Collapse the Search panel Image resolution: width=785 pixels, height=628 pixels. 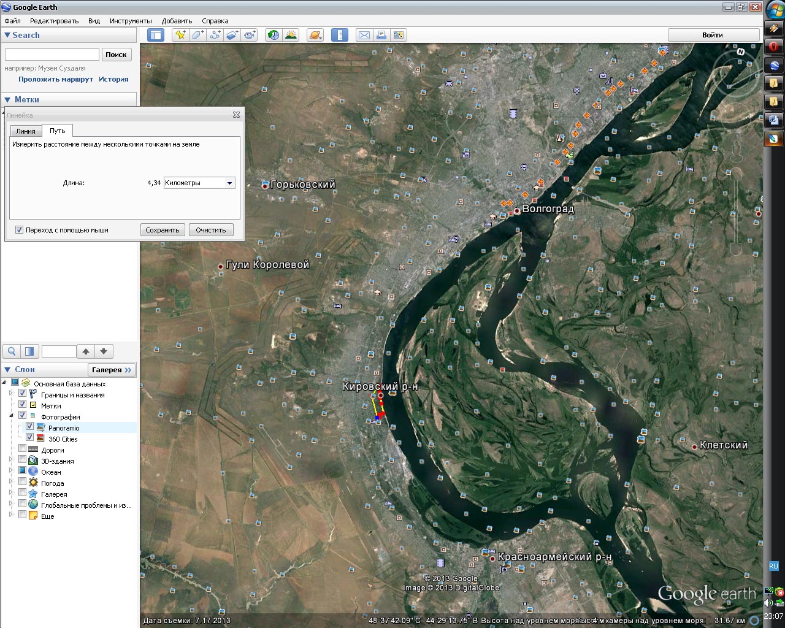click(x=7, y=36)
